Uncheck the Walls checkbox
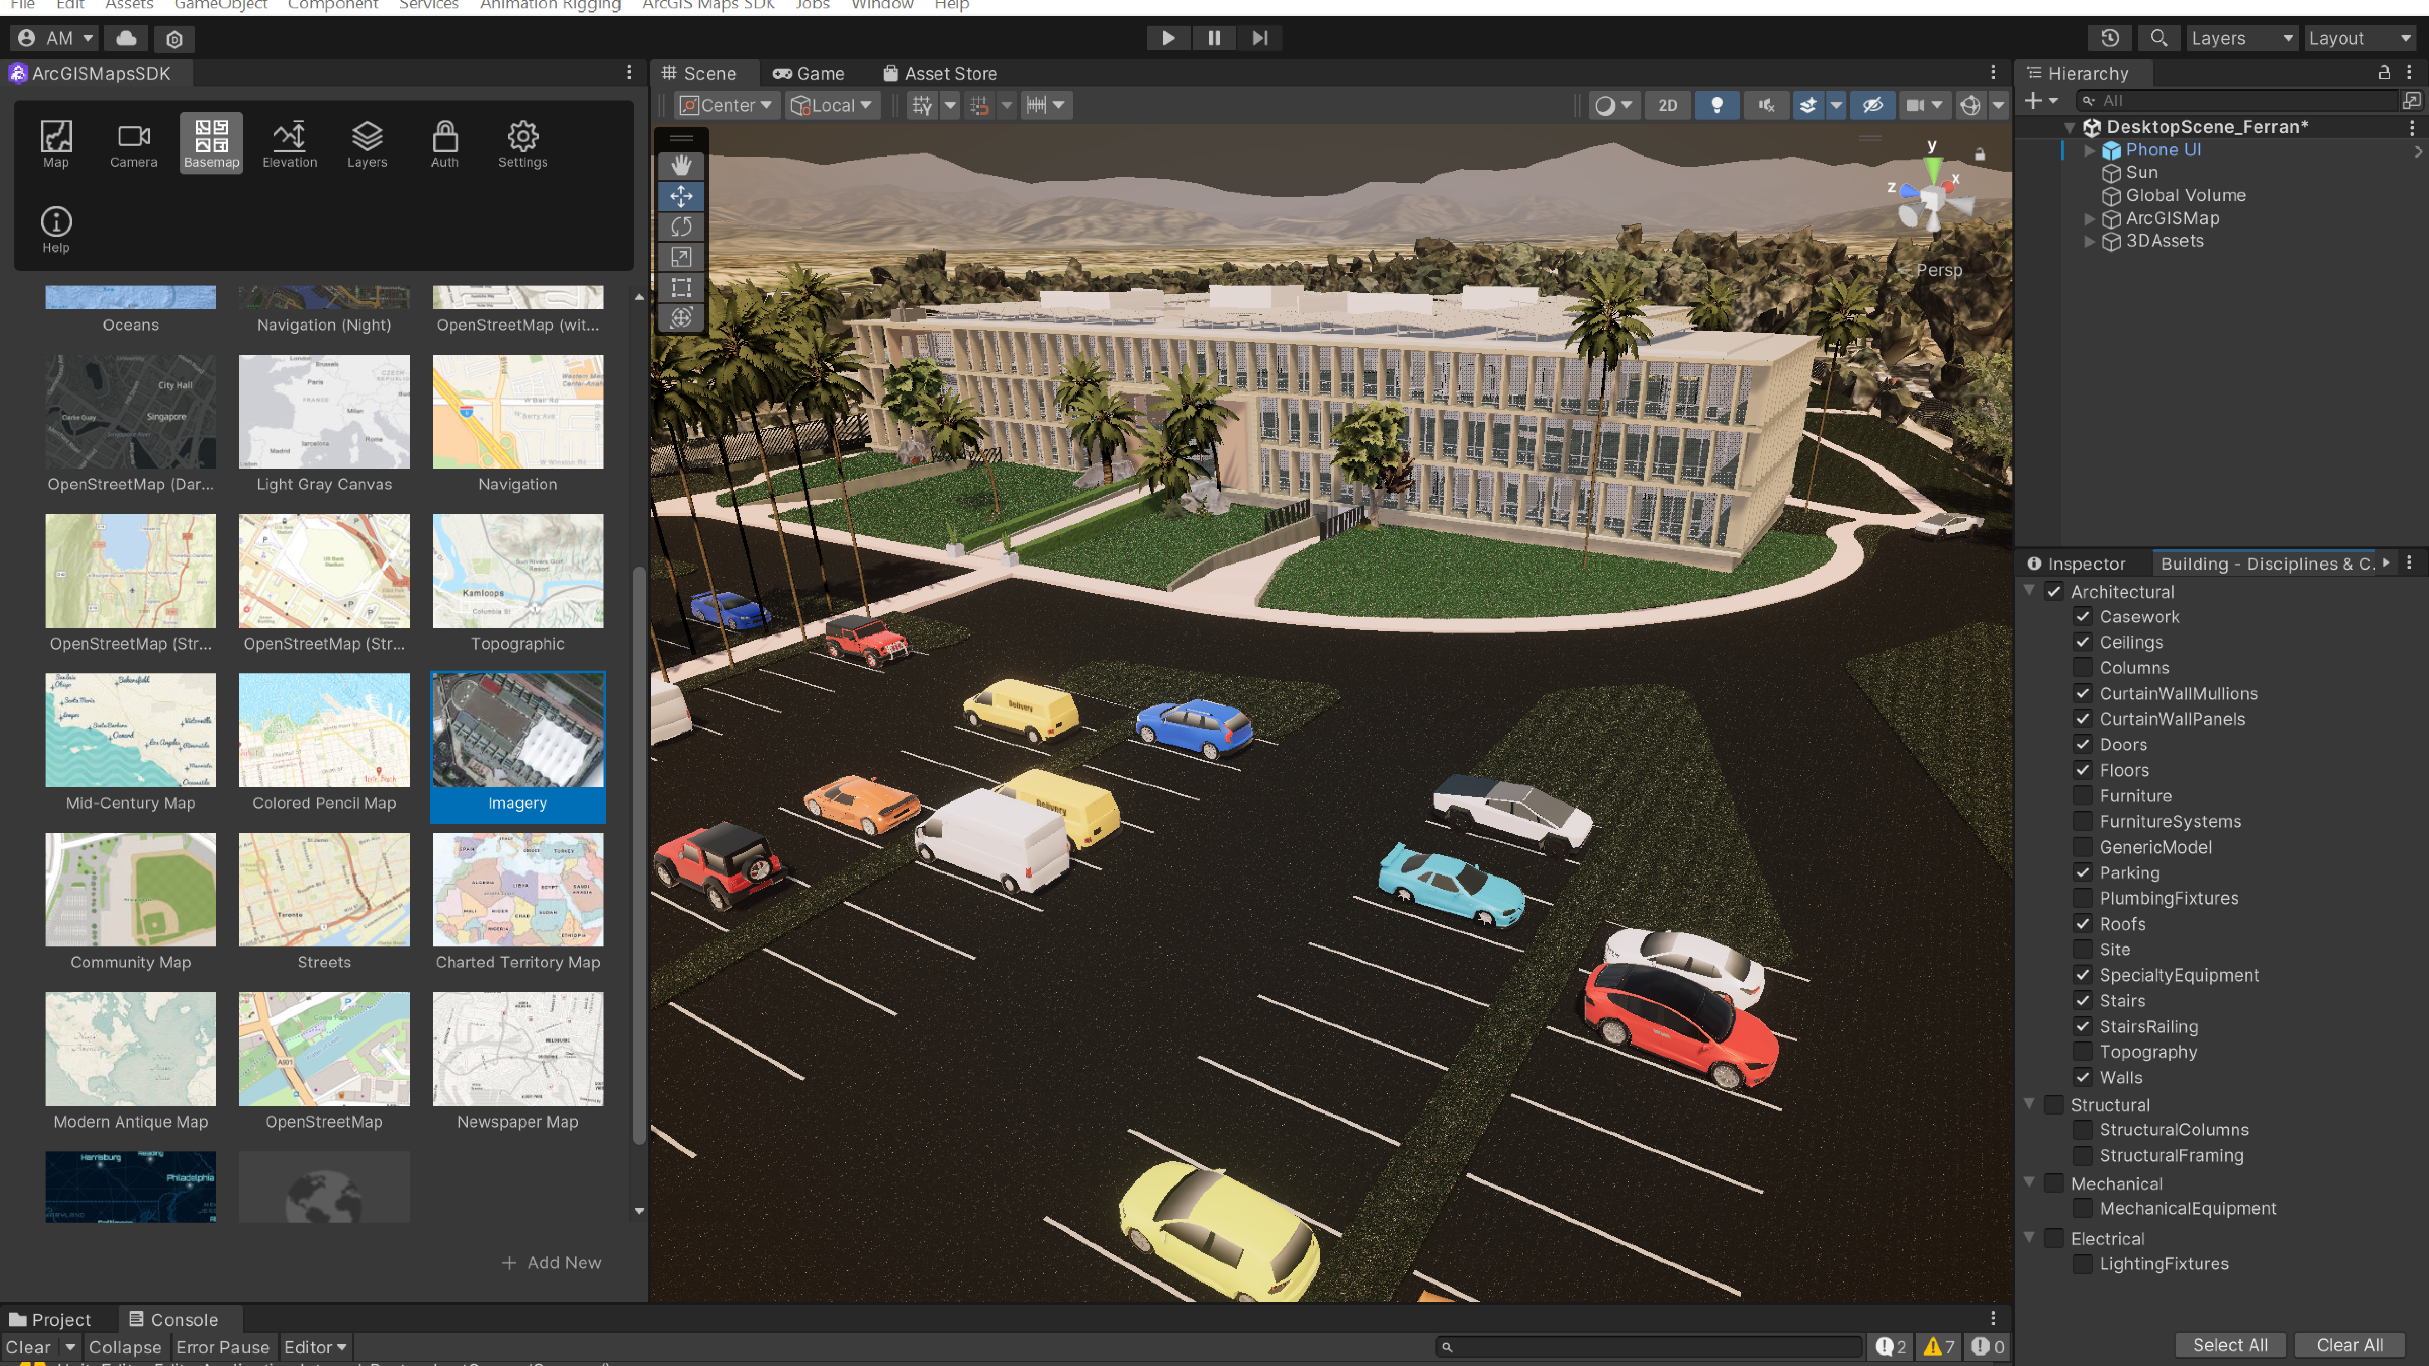 [x=2083, y=1078]
